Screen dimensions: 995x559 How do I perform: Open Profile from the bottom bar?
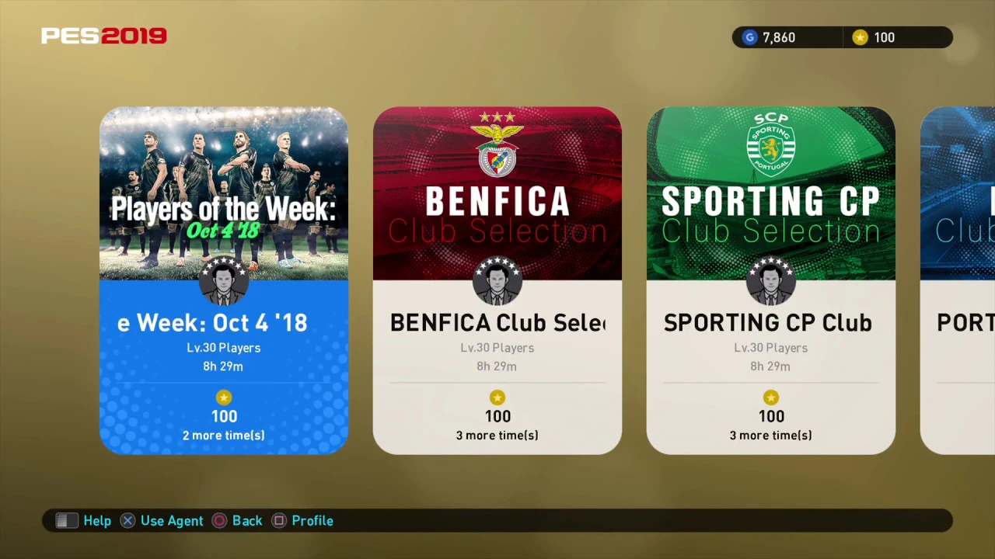[x=312, y=521]
